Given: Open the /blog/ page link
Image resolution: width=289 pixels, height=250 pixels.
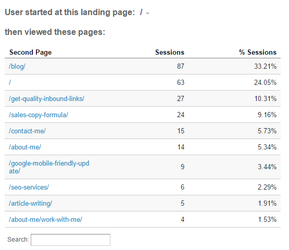Looking at the screenshot, I should click(17, 66).
